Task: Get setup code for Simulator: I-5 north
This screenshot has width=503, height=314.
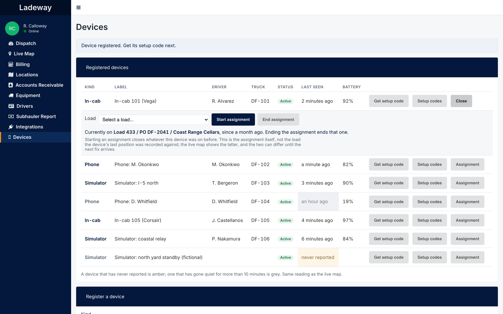Action: (x=389, y=183)
